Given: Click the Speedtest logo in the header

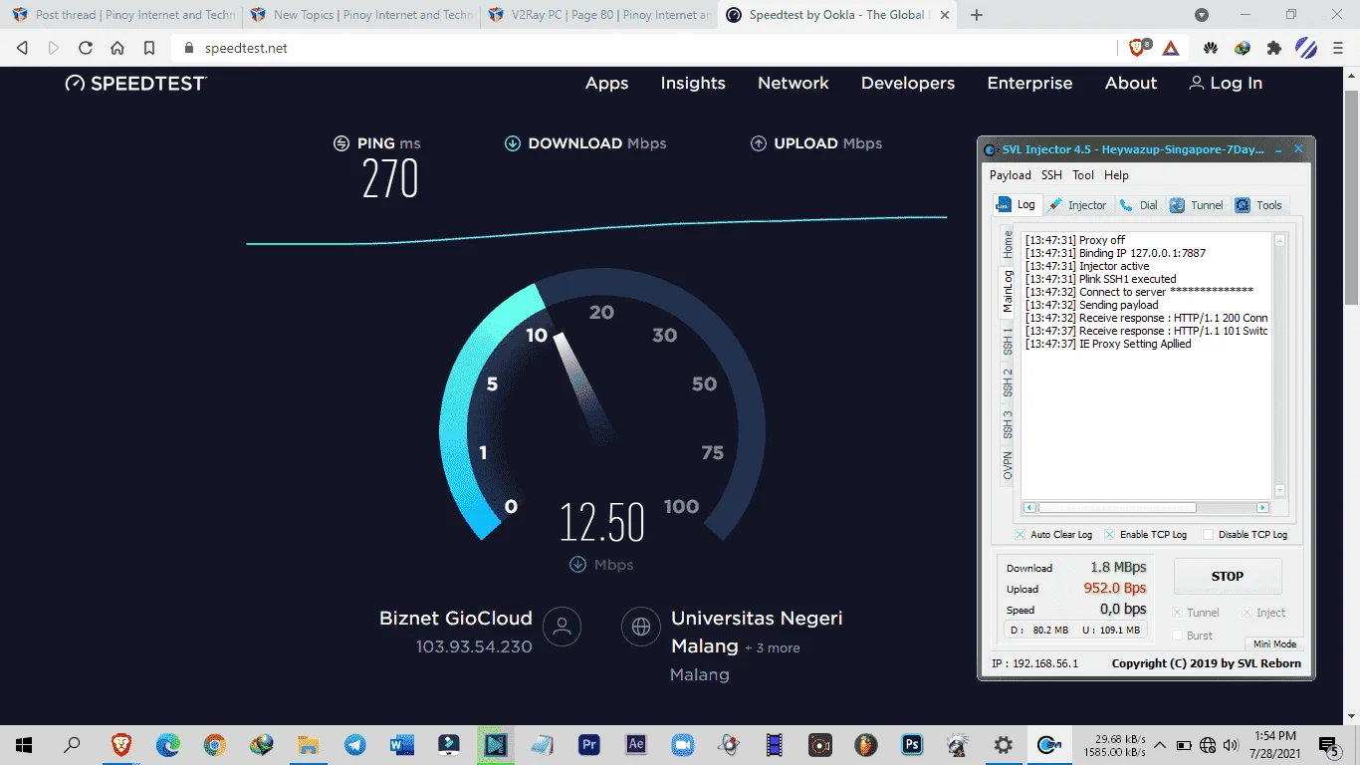Looking at the screenshot, I should click(135, 84).
